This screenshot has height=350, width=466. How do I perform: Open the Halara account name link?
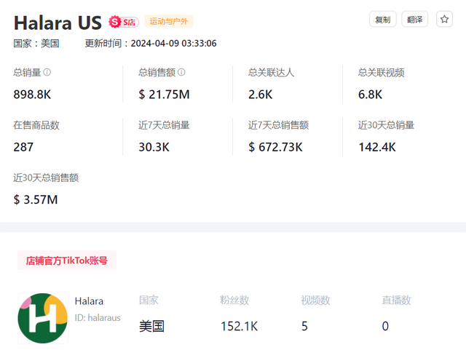click(x=89, y=301)
